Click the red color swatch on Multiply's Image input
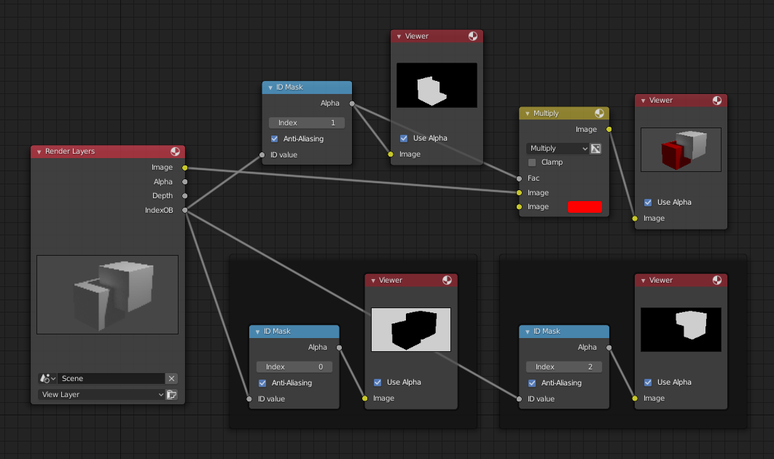Viewport: 774px width, 459px height. [x=585, y=206]
